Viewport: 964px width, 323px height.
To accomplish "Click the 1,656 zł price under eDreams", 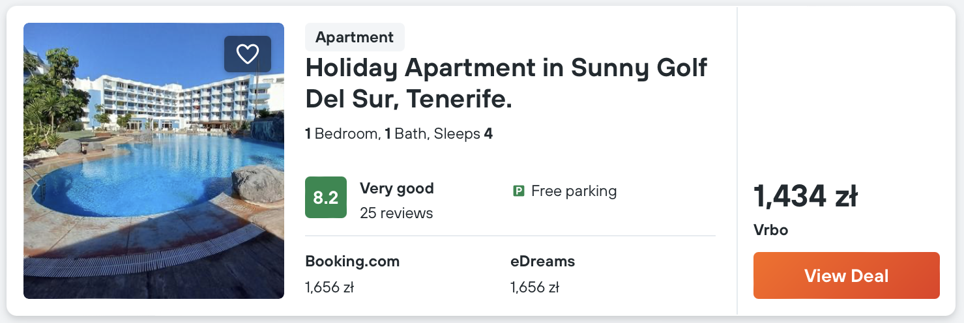I will pyautogui.click(x=534, y=287).
